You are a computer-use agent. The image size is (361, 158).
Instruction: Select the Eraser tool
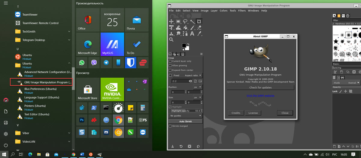point(199,27)
